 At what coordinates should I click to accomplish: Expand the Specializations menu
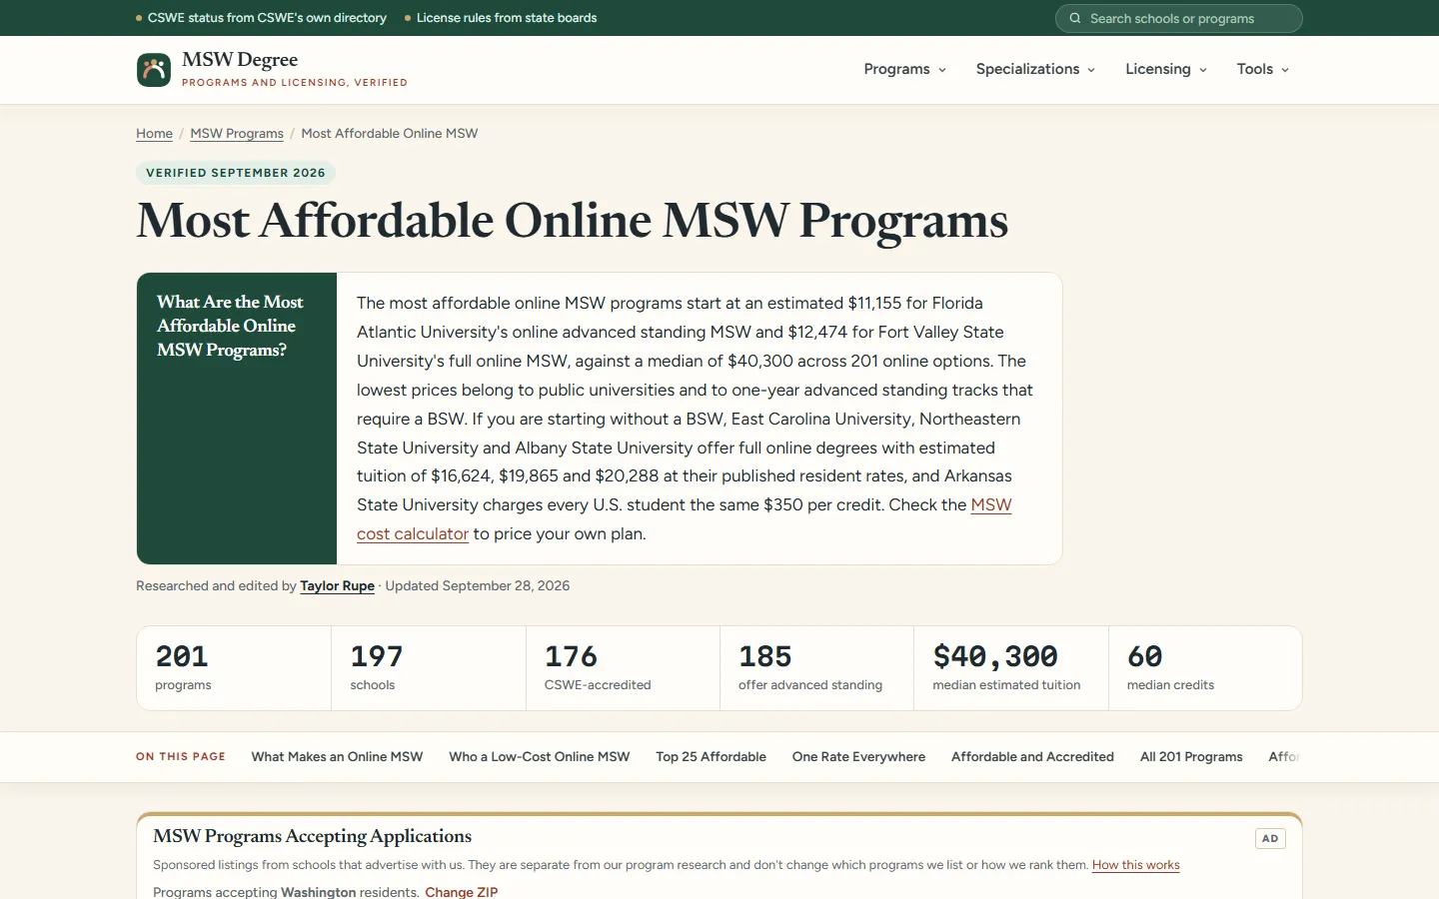(x=1035, y=69)
